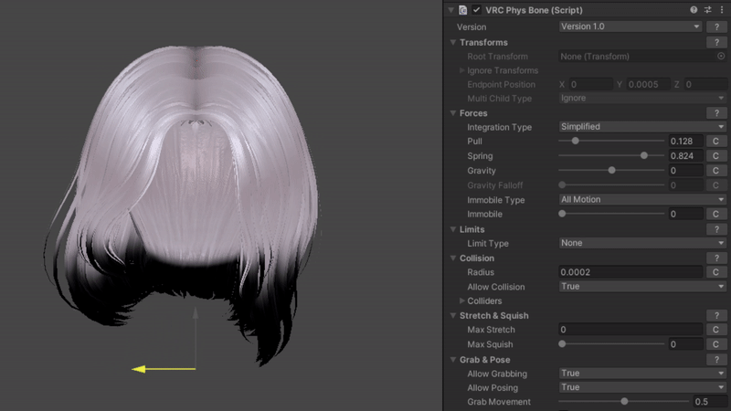
Task: Click the C curve button for Radius
Action: 717,272
